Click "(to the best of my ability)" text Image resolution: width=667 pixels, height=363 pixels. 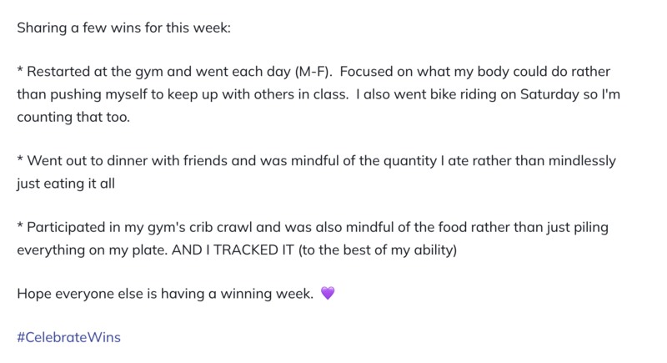coord(378,250)
